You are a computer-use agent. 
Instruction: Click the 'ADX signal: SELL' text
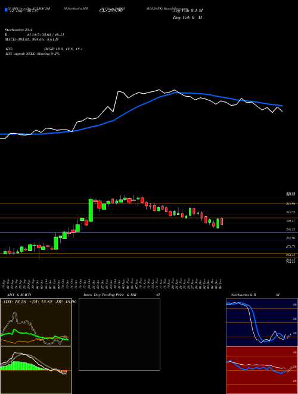[20, 54]
